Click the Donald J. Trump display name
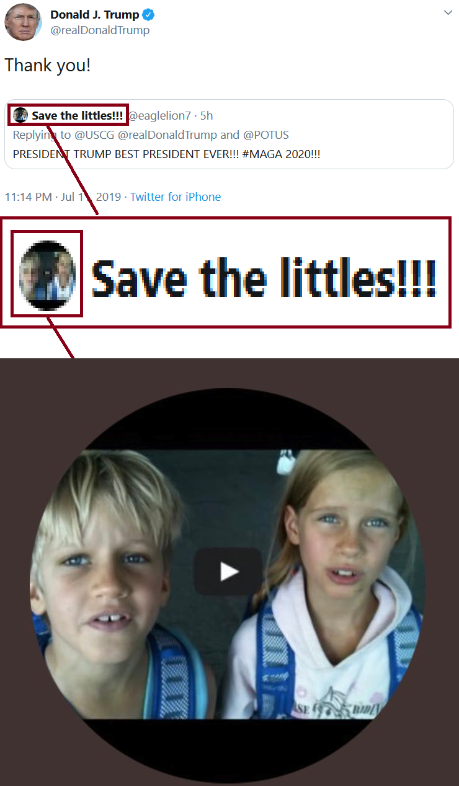 coord(94,14)
